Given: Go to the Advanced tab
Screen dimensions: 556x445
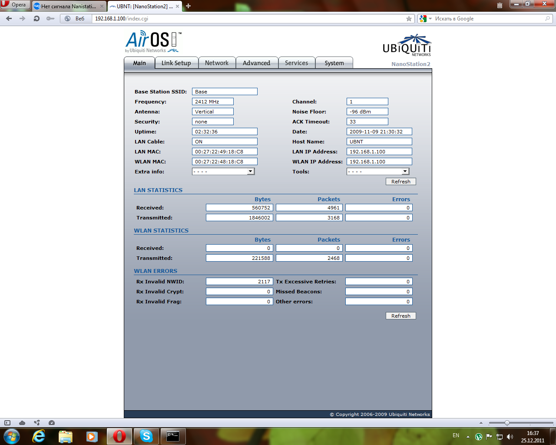Looking at the screenshot, I should (x=257, y=63).
